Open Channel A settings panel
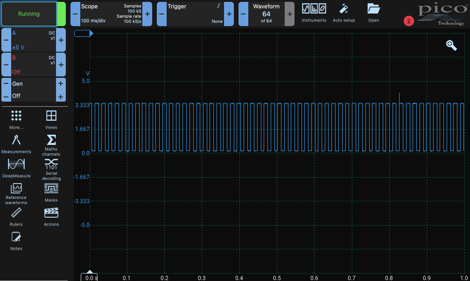Image resolution: width=470 pixels, height=281 pixels. pos(34,40)
